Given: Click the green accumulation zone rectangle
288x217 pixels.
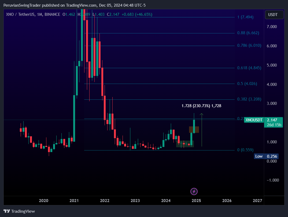Looking at the screenshot, I should coord(185,144).
